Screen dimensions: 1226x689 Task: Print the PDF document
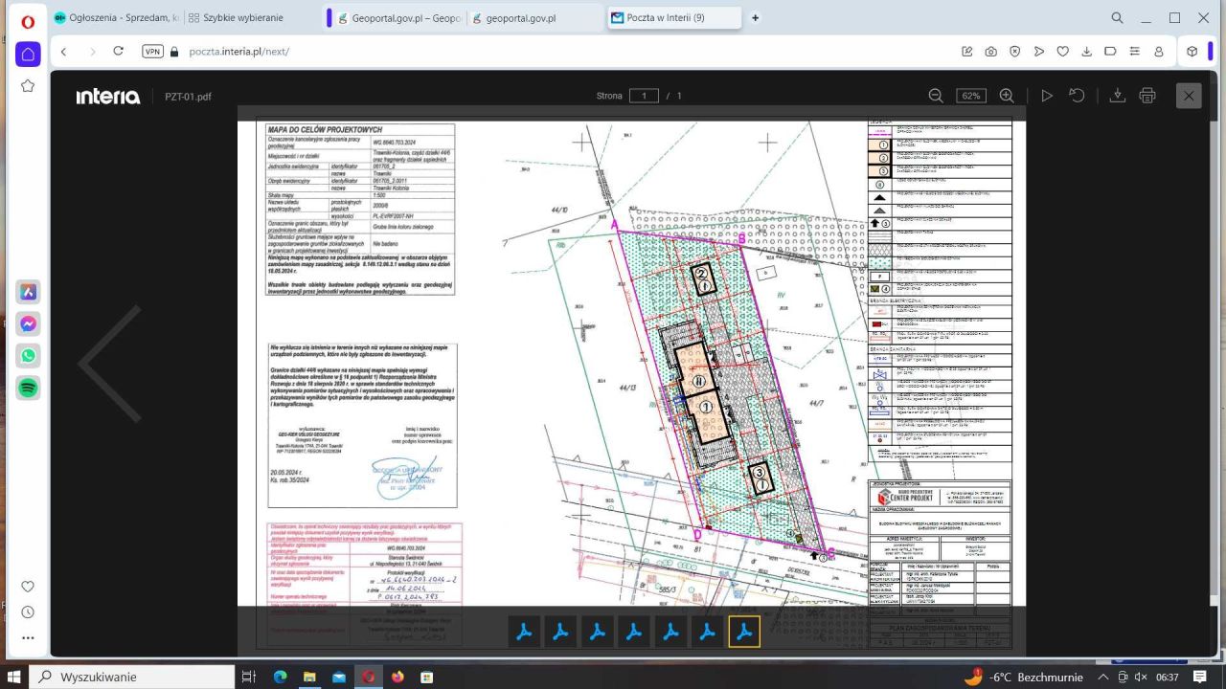(x=1147, y=96)
